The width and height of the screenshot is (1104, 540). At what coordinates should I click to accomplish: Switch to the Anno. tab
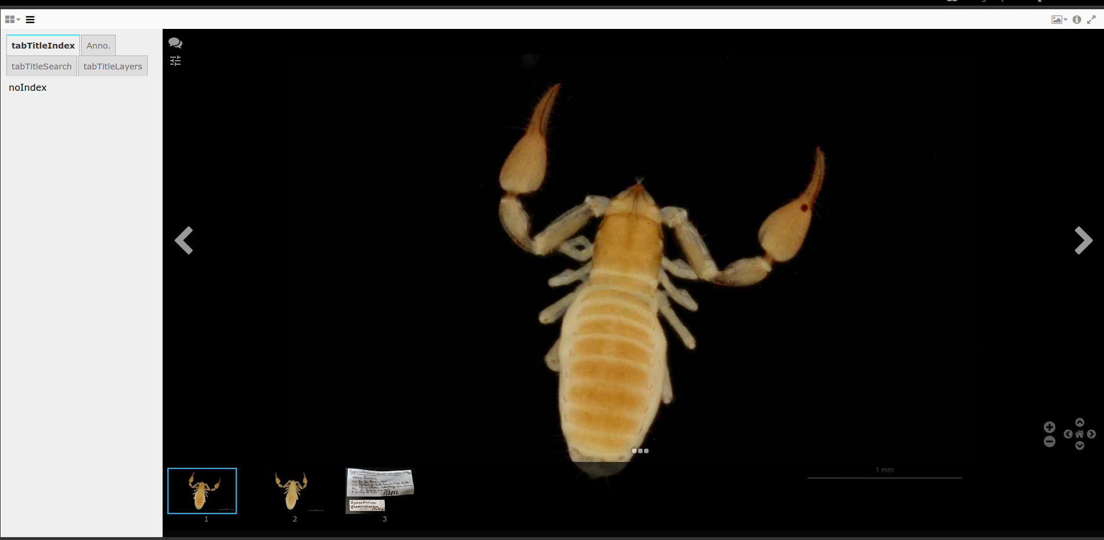pos(98,46)
